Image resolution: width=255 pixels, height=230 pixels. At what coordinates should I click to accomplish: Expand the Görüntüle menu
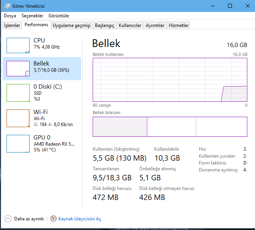(59, 16)
